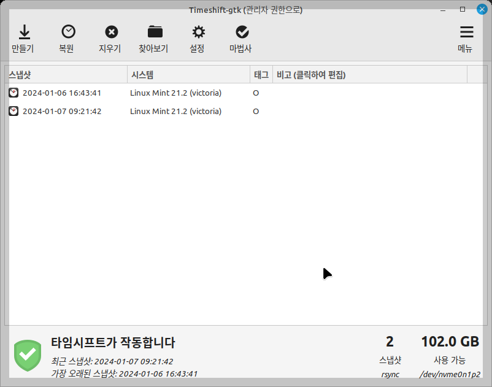Select snapshot 2024-01-07 09:21:42 row
492x387 pixels.
coord(245,111)
